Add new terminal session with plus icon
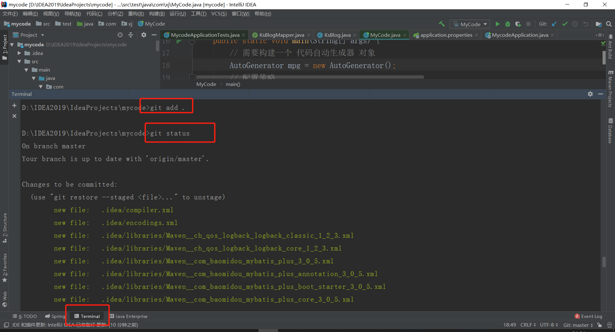615x332 pixels. click(x=14, y=105)
